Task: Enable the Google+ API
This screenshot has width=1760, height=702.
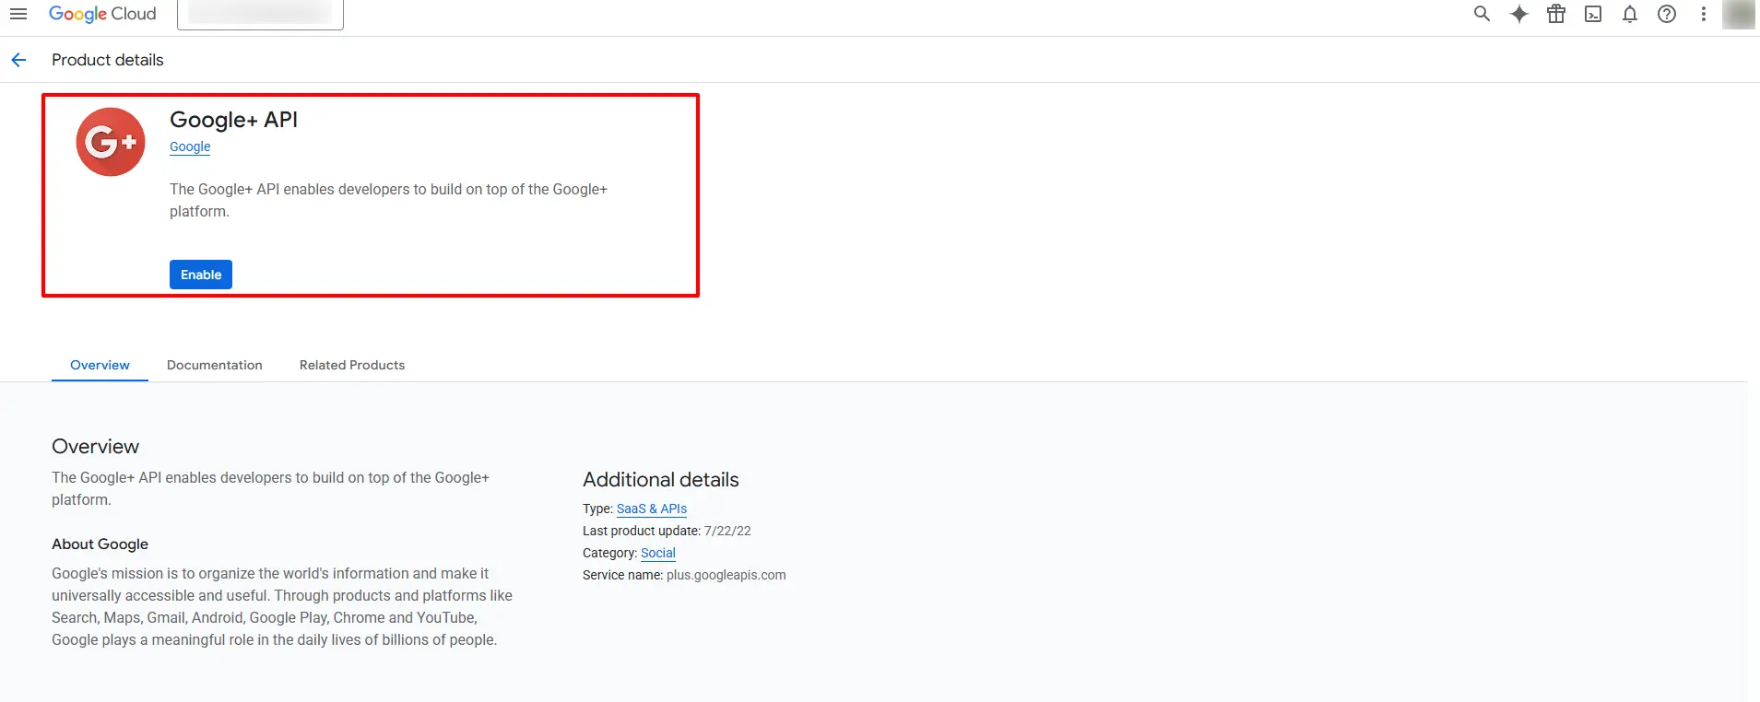Action: click(201, 275)
